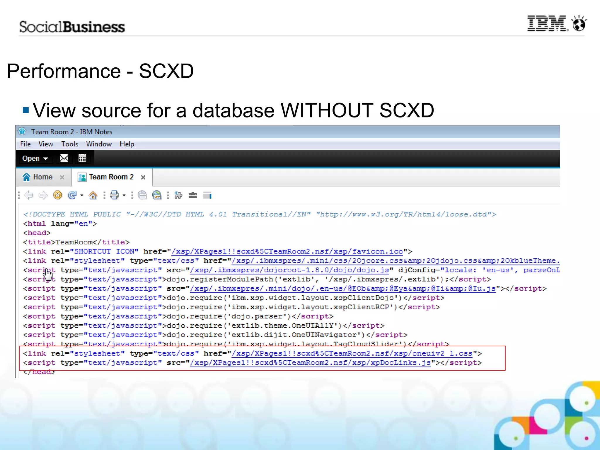Click the blue Refresh icon

[x=72, y=195]
